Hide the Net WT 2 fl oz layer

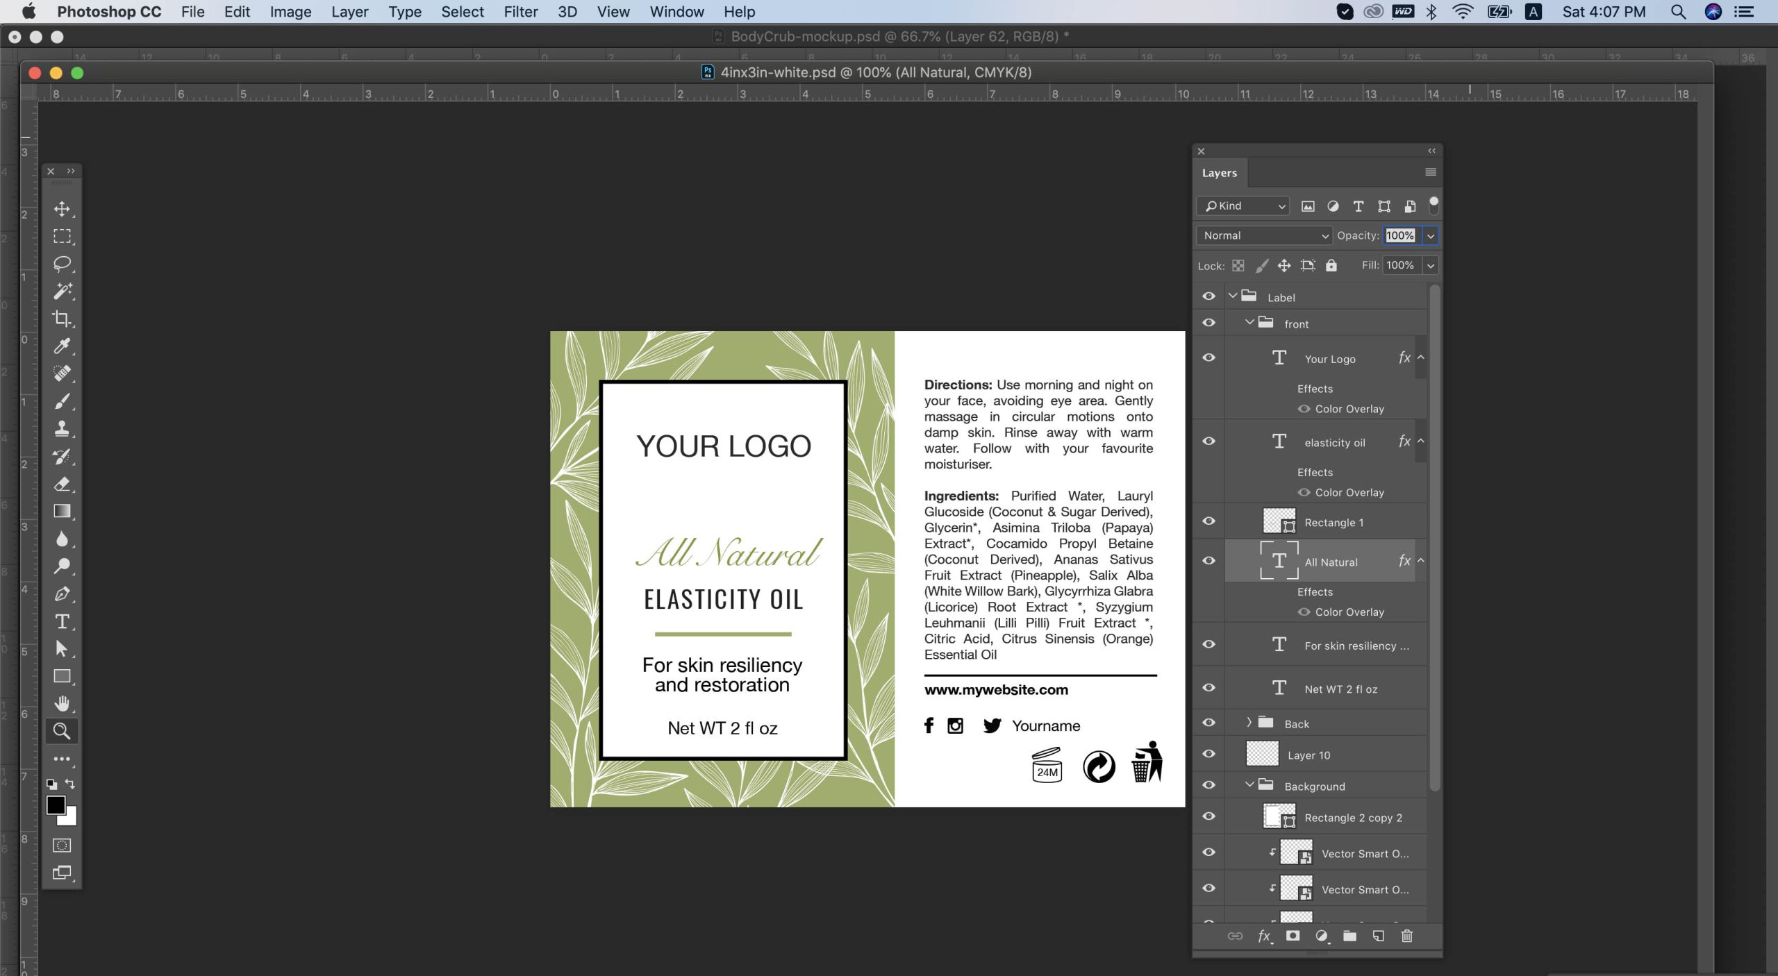(1208, 688)
